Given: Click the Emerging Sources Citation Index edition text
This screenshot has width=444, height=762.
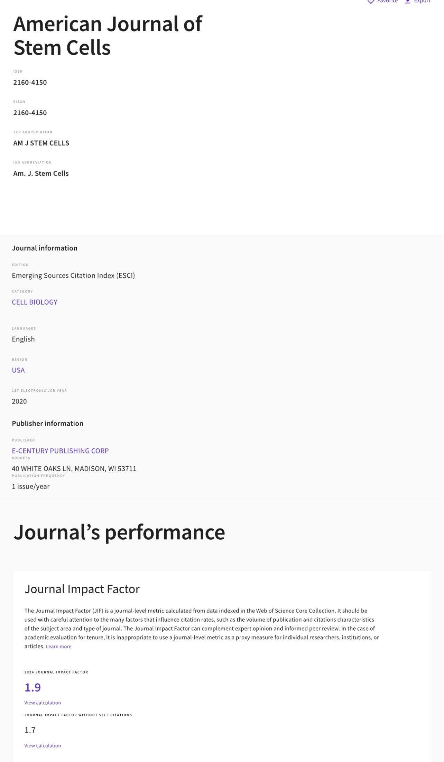Looking at the screenshot, I should [x=73, y=276].
